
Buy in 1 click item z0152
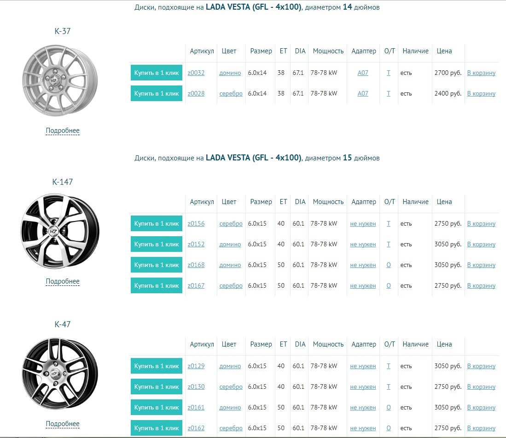tap(157, 244)
